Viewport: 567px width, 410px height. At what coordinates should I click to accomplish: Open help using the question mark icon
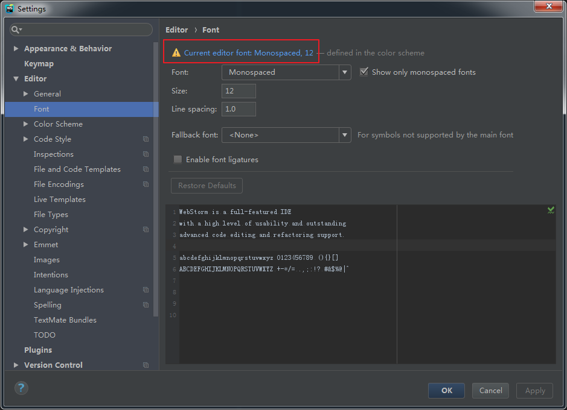[21, 388]
